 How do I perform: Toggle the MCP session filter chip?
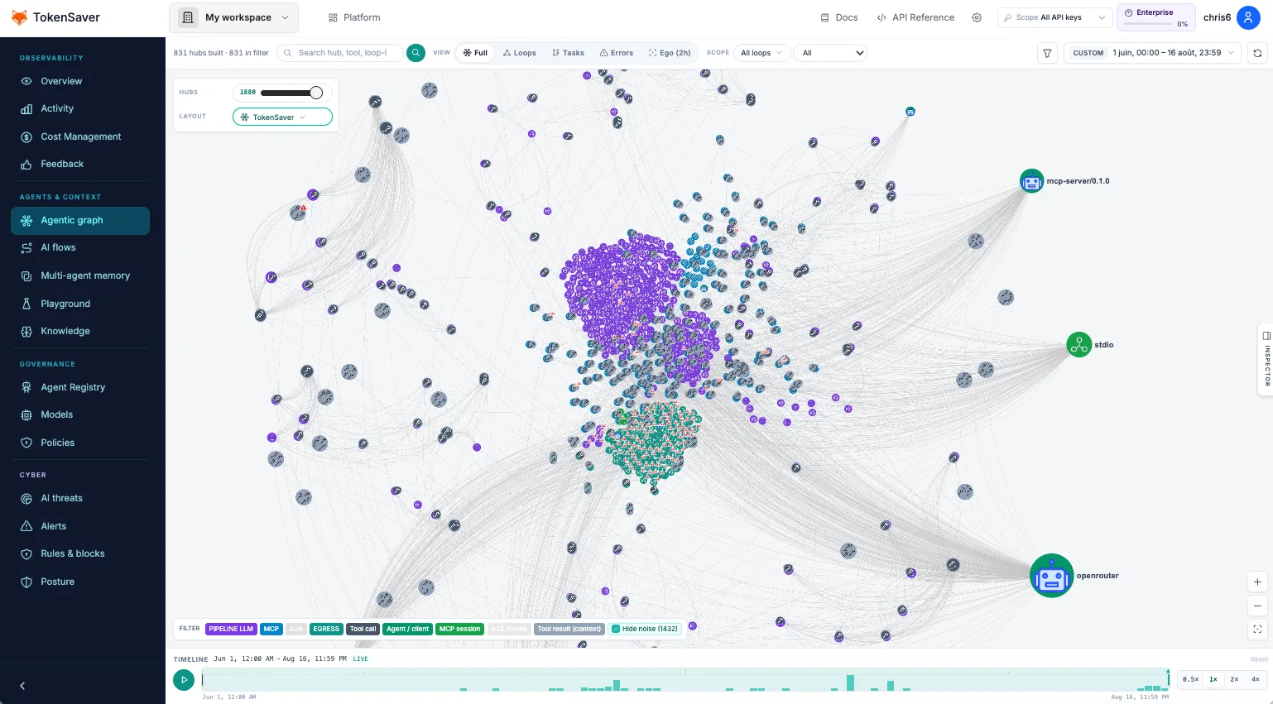click(x=459, y=629)
